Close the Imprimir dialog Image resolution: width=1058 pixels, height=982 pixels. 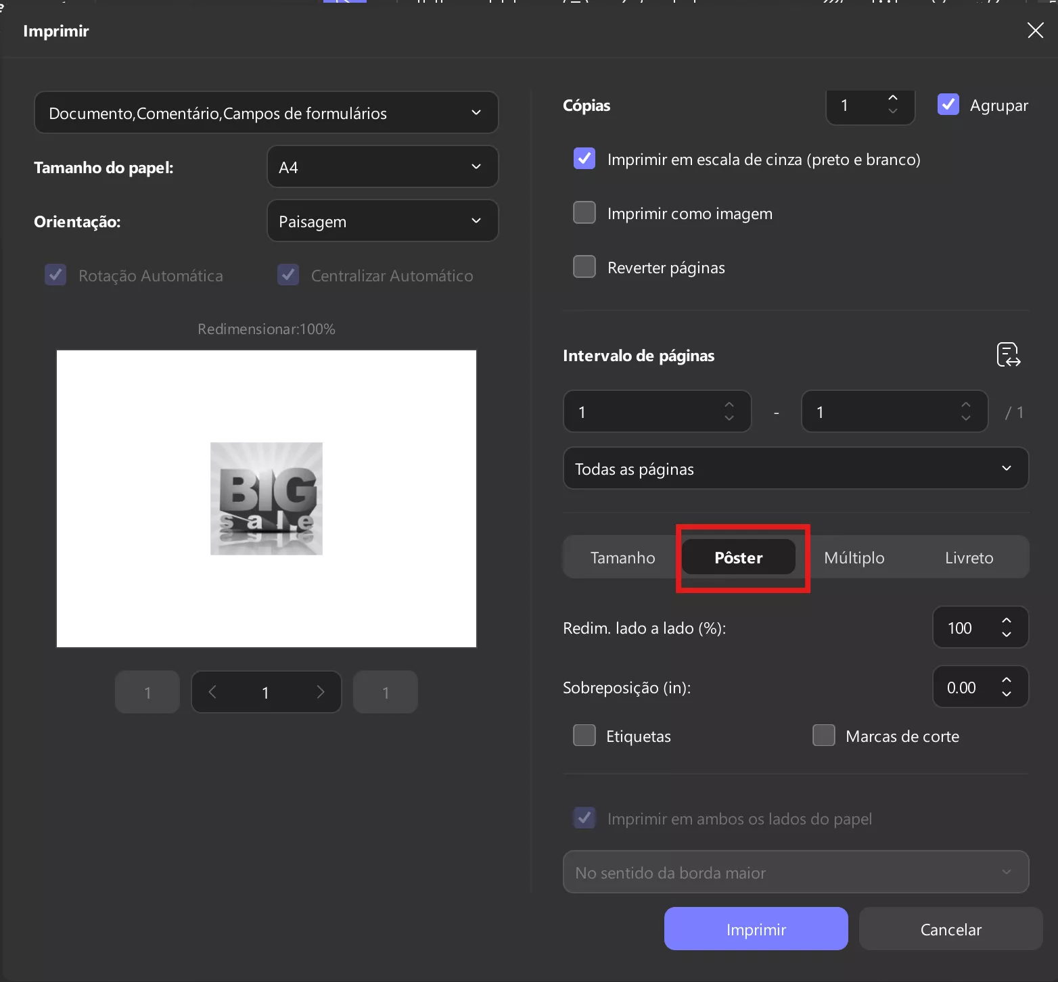coord(1035,30)
